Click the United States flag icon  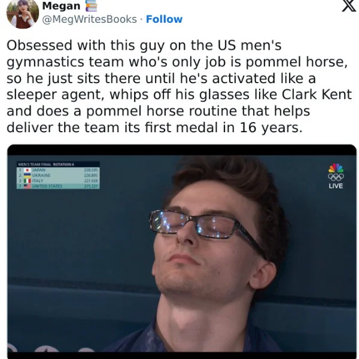coord(28,186)
